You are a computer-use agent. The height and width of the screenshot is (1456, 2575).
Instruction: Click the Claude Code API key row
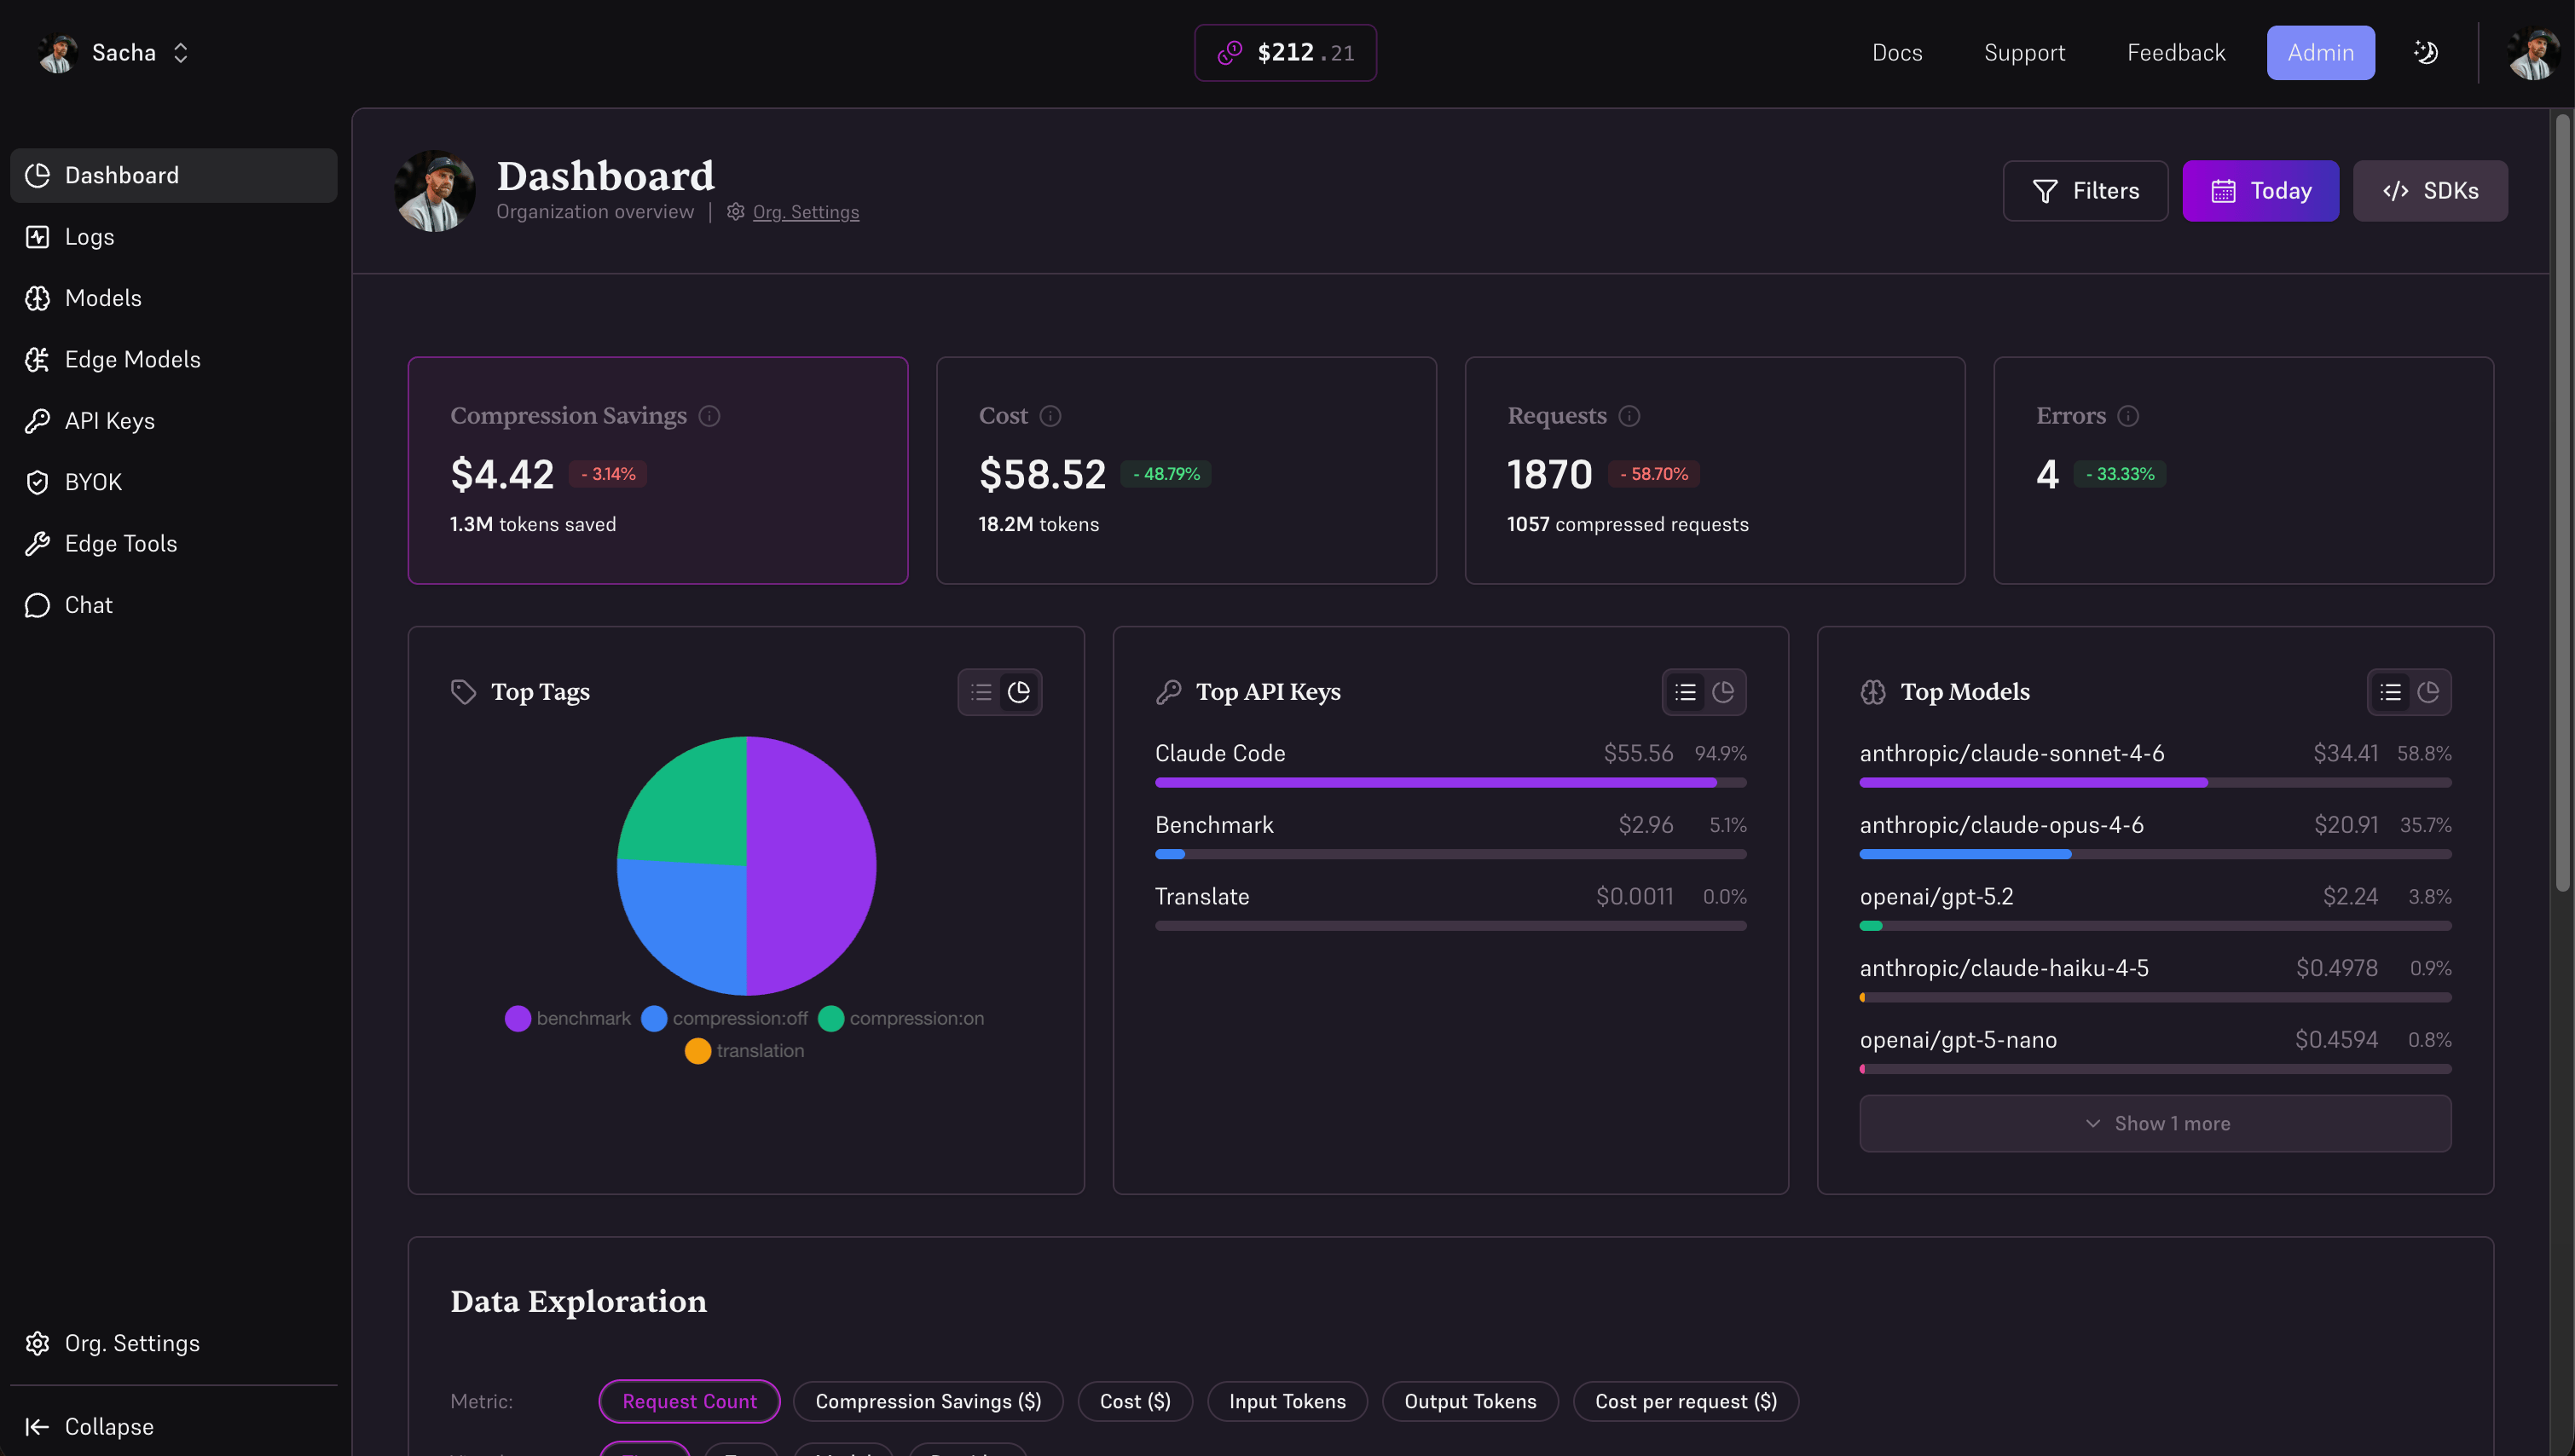pos(1450,764)
